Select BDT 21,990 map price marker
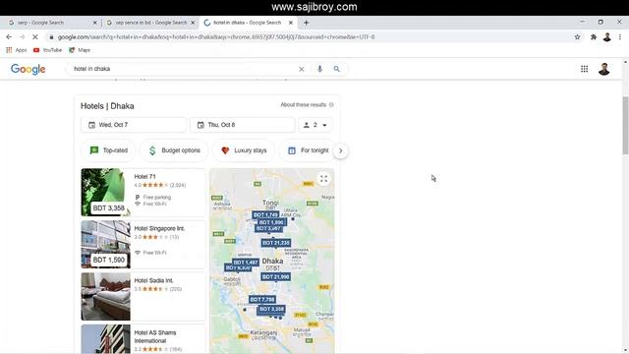The image size is (629, 354). 275,277
